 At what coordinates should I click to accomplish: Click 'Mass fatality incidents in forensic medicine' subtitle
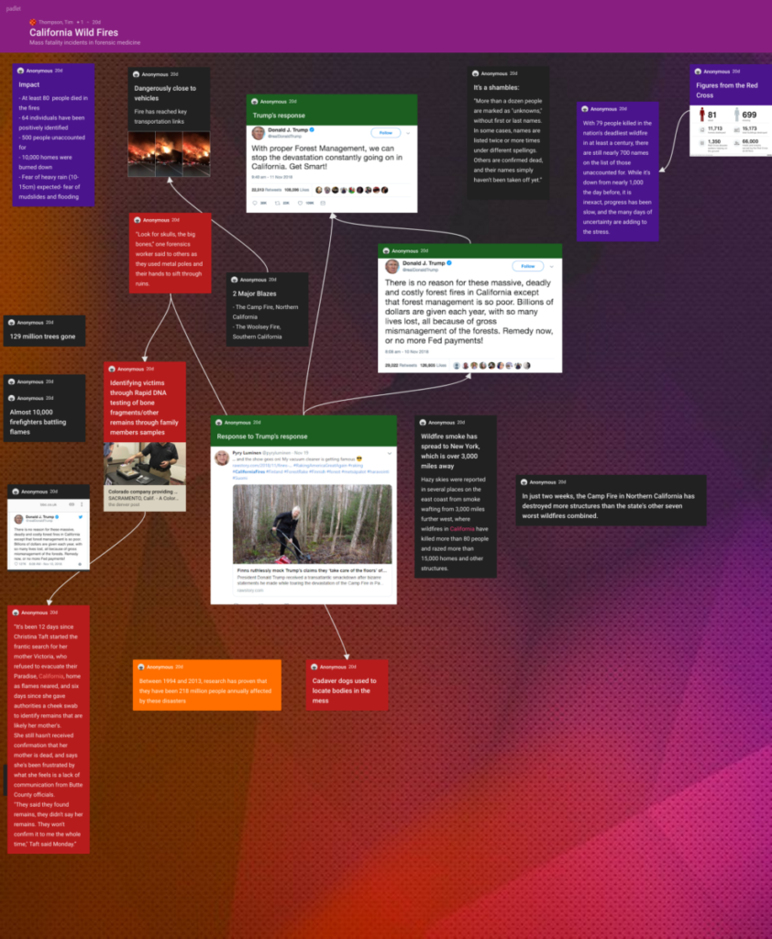tap(84, 42)
